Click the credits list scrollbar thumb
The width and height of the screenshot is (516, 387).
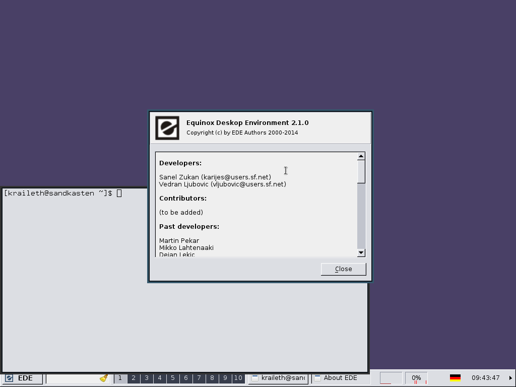point(361,172)
